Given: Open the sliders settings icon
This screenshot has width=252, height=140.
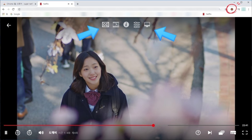Looking at the screenshot, I should [x=137, y=25].
